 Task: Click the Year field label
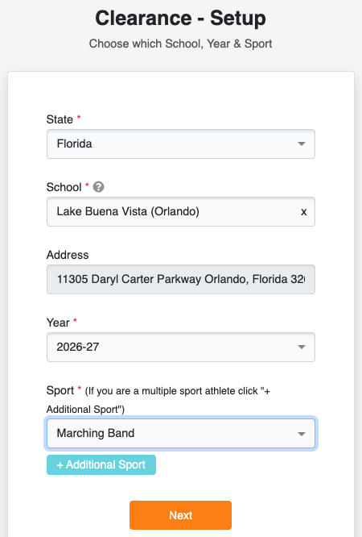tap(58, 323)
